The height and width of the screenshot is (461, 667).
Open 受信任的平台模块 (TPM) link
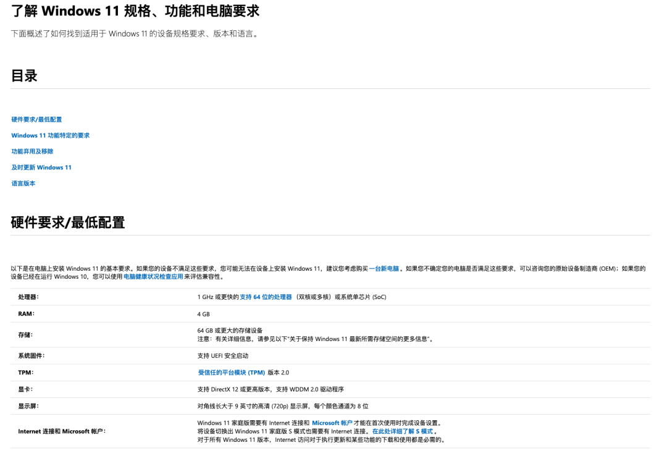pos(232,373)
